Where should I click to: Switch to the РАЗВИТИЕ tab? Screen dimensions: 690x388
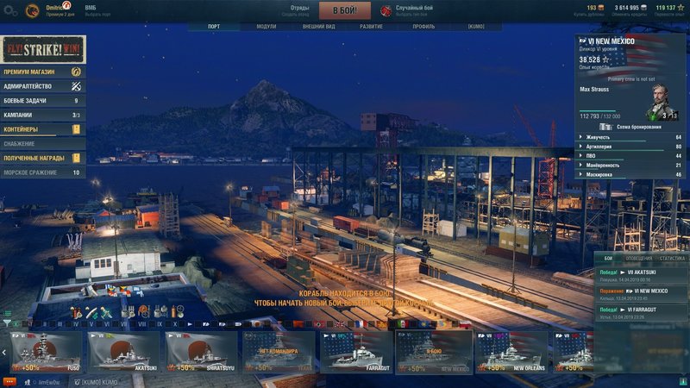click(x=371, y=27)
